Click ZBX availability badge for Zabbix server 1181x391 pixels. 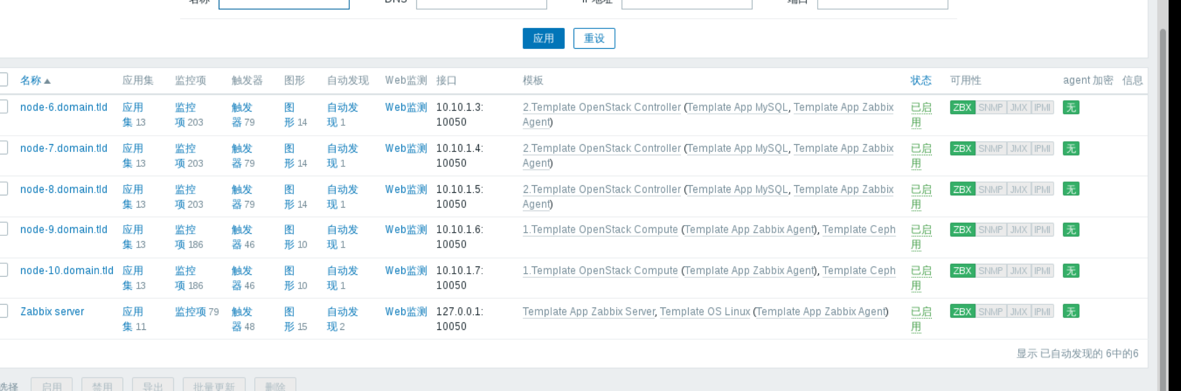pyautogui.click(x=962, y=312)
